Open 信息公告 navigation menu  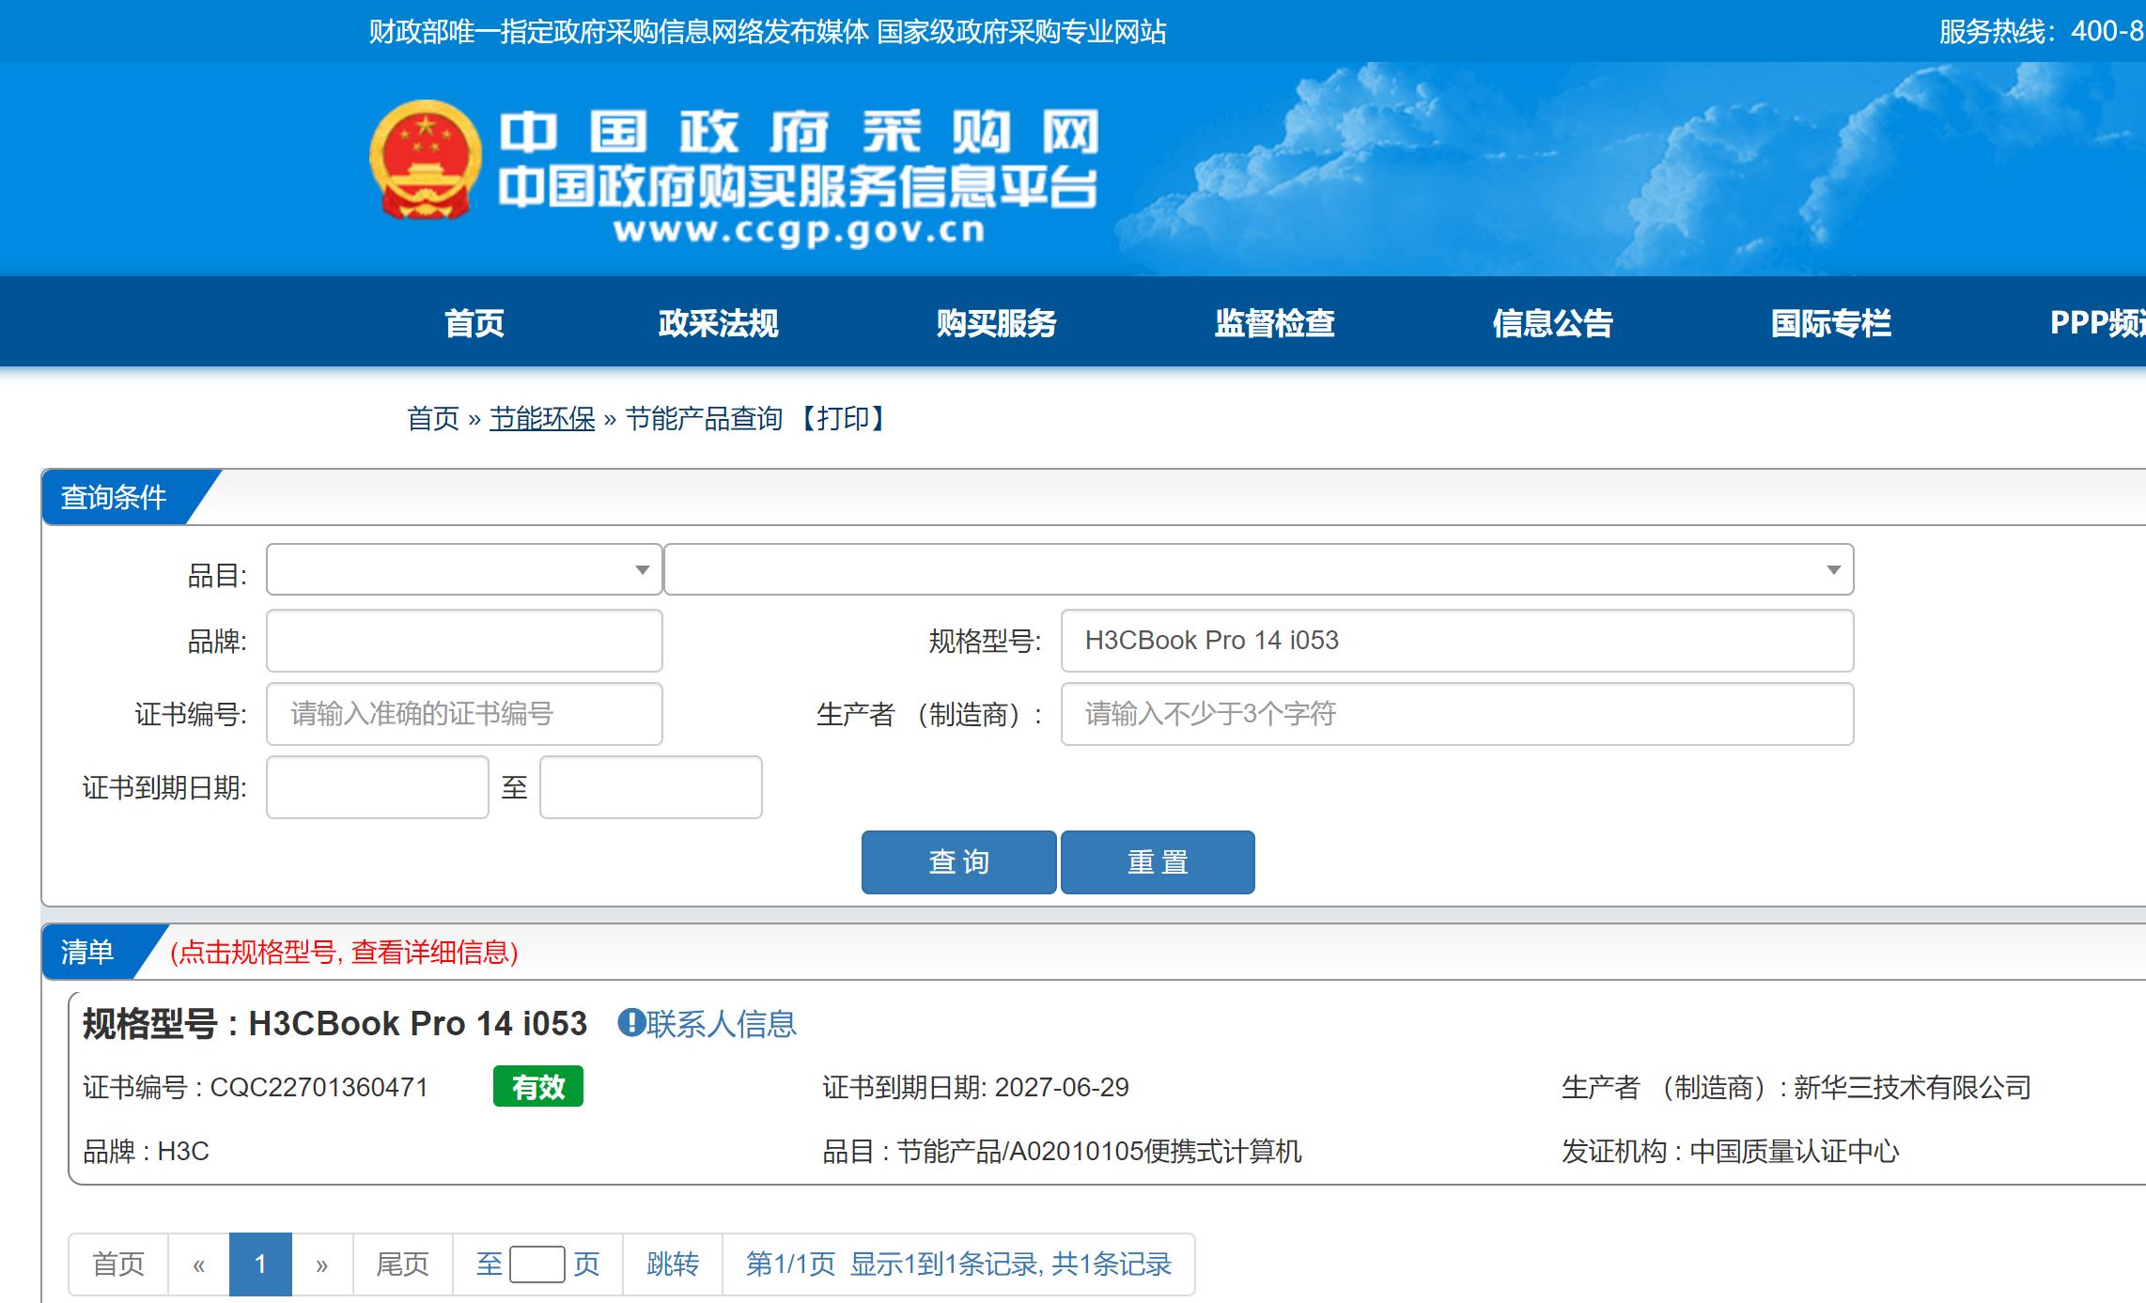click(1553, 323)
